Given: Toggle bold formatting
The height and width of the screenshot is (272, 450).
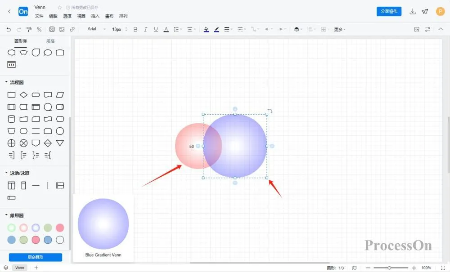Looking at the screenshot, I should [x=135, y=29].
